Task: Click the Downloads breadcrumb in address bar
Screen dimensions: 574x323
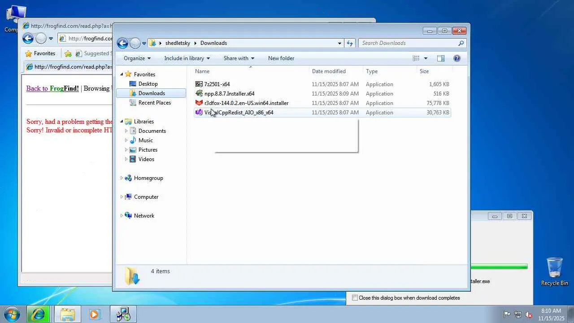Action: point(213,43)
